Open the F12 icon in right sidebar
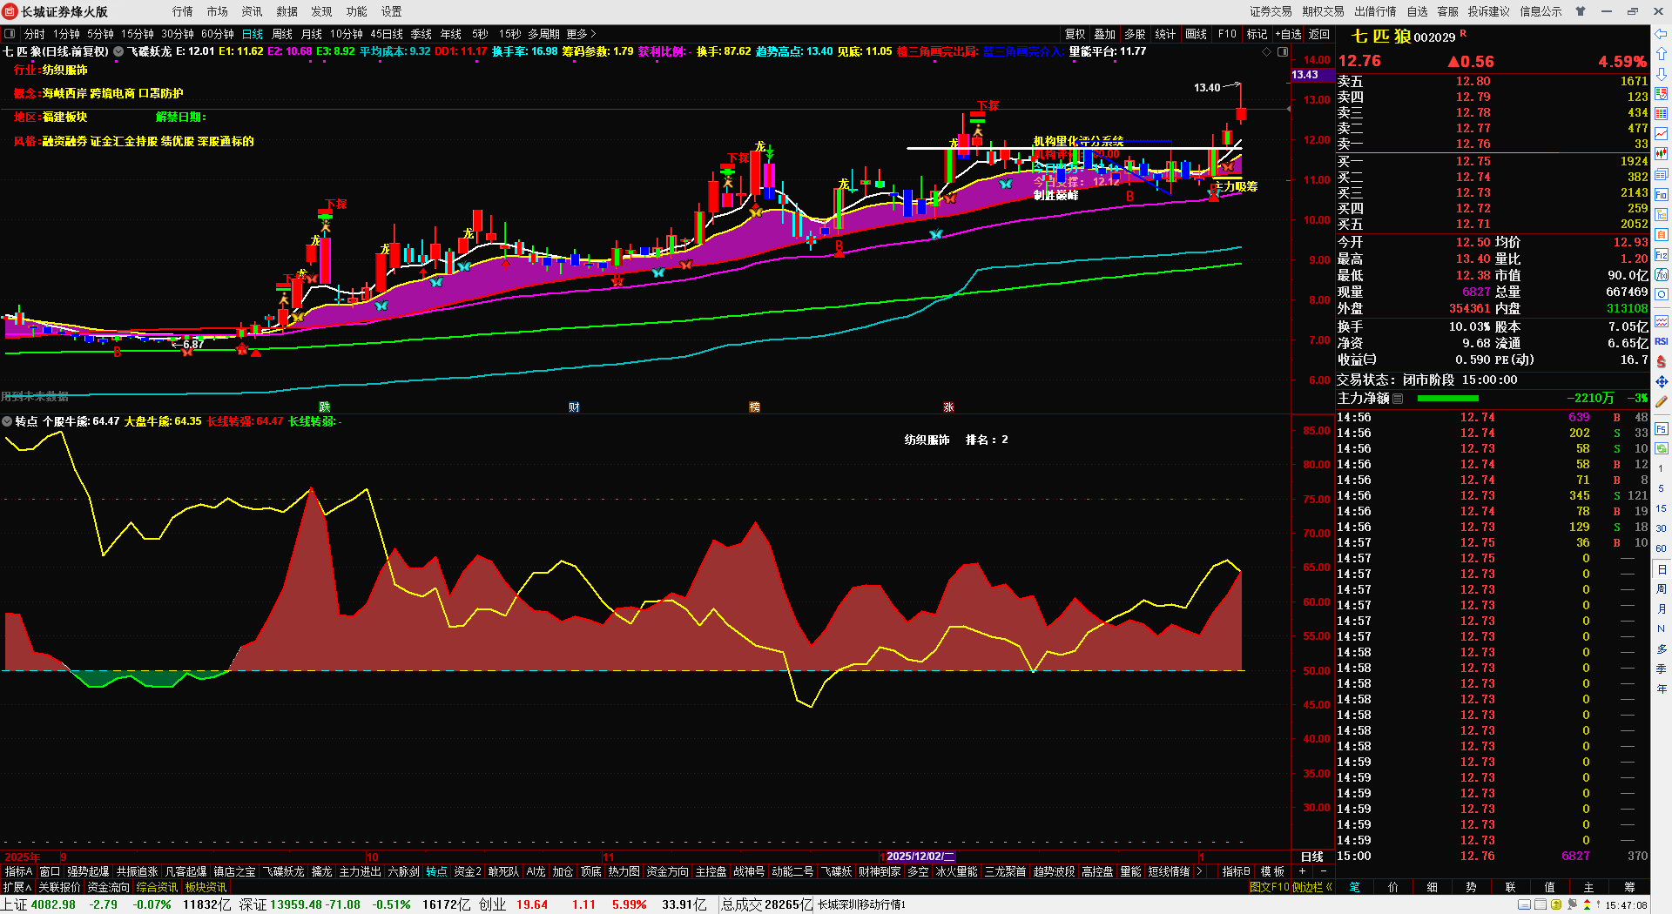This screenshot has width=1672, height=914. tap(1662, 255)
